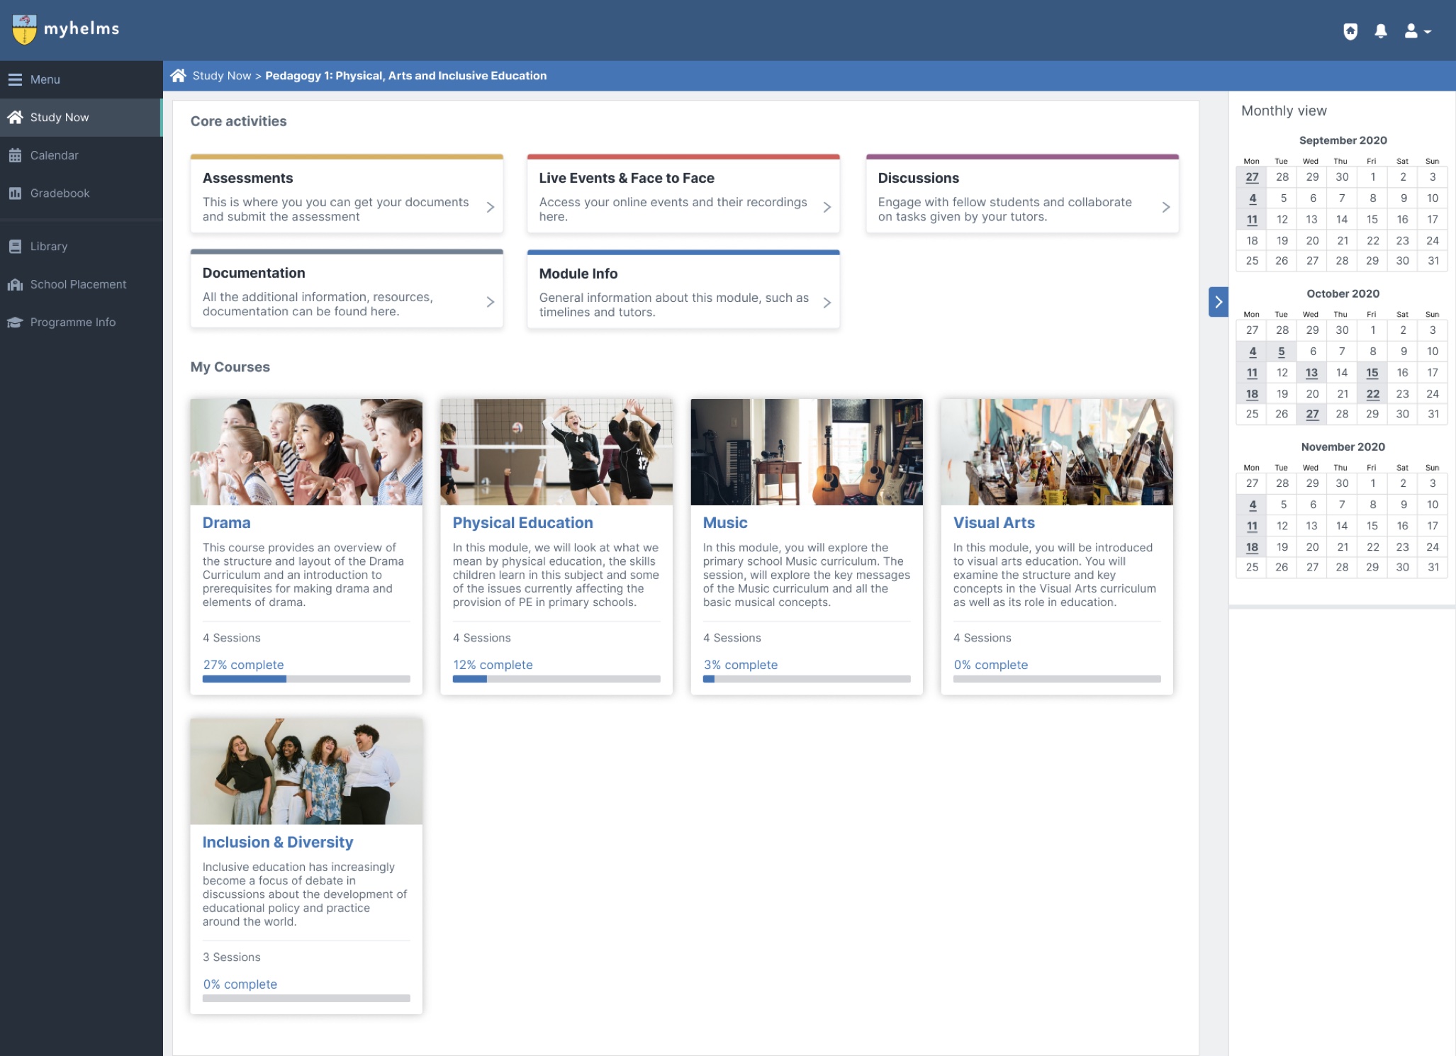Open the Physical Education course link

[x=522, y=522]
